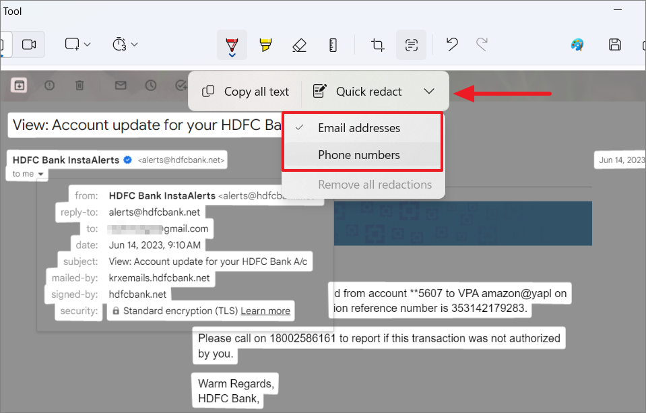Enable redaction of Email addresses
Image resolution: width=646 pixels, height=413 pixels.
click(x=358, y=127)
